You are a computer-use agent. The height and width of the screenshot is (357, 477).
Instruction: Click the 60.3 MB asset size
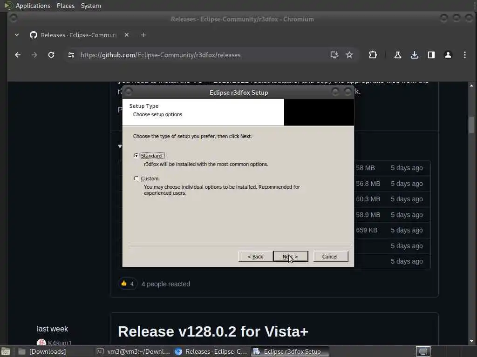(x=368, y=199)
